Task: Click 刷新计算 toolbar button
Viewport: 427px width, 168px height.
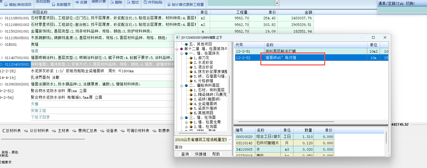Action: point(99,2)
